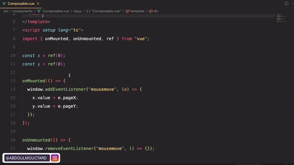Click the Vue icon on the tab
294x165 pixels.
[4, 4]
